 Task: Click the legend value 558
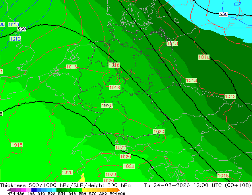(x=82, y=193)
